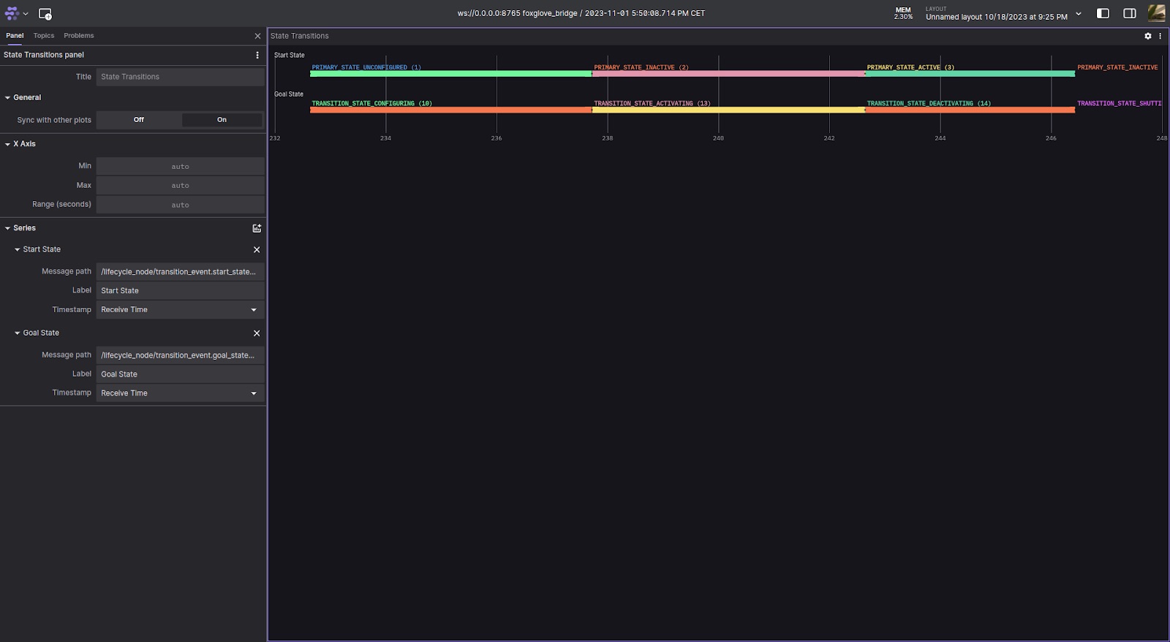
Task: Open the user profile avatar
Action: [x=1156, y=13]
